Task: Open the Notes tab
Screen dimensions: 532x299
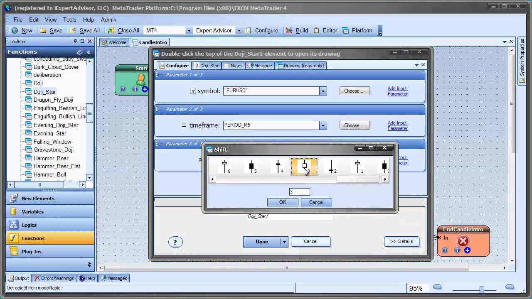Action: (x=233, y=65)
